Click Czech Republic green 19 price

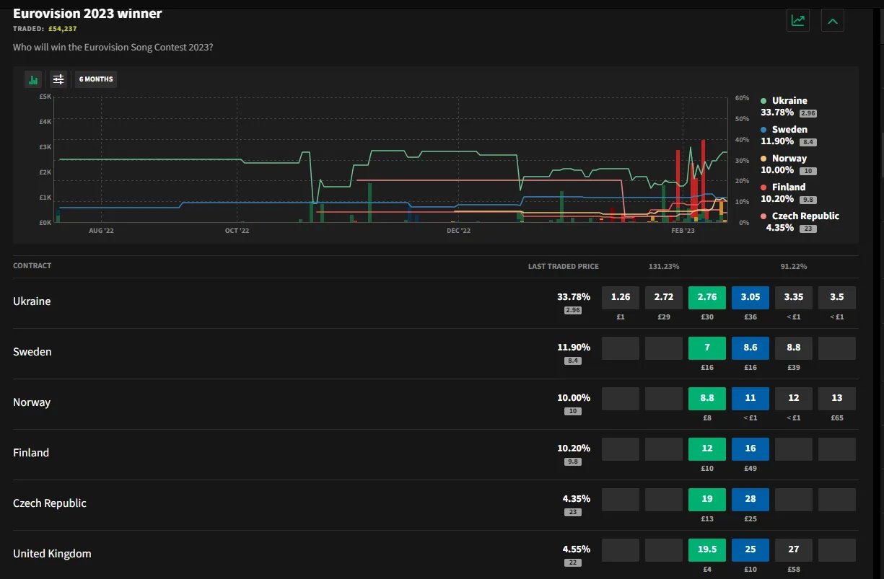[707, 499]
